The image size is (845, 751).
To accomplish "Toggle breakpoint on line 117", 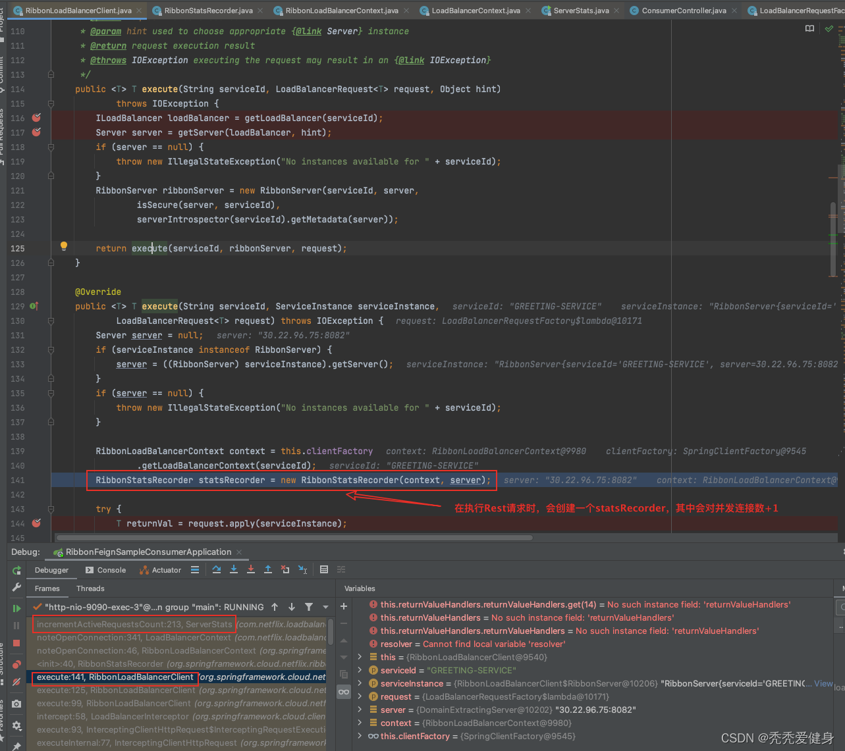I will coord(36,132).
